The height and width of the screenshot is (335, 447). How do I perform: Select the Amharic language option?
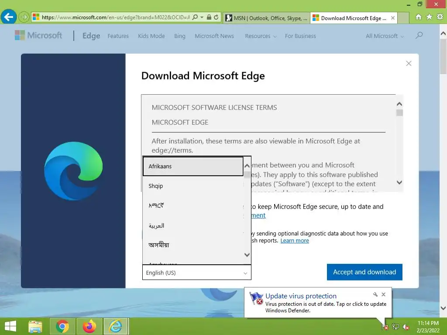pyautogui.click(x=193, y=206)
